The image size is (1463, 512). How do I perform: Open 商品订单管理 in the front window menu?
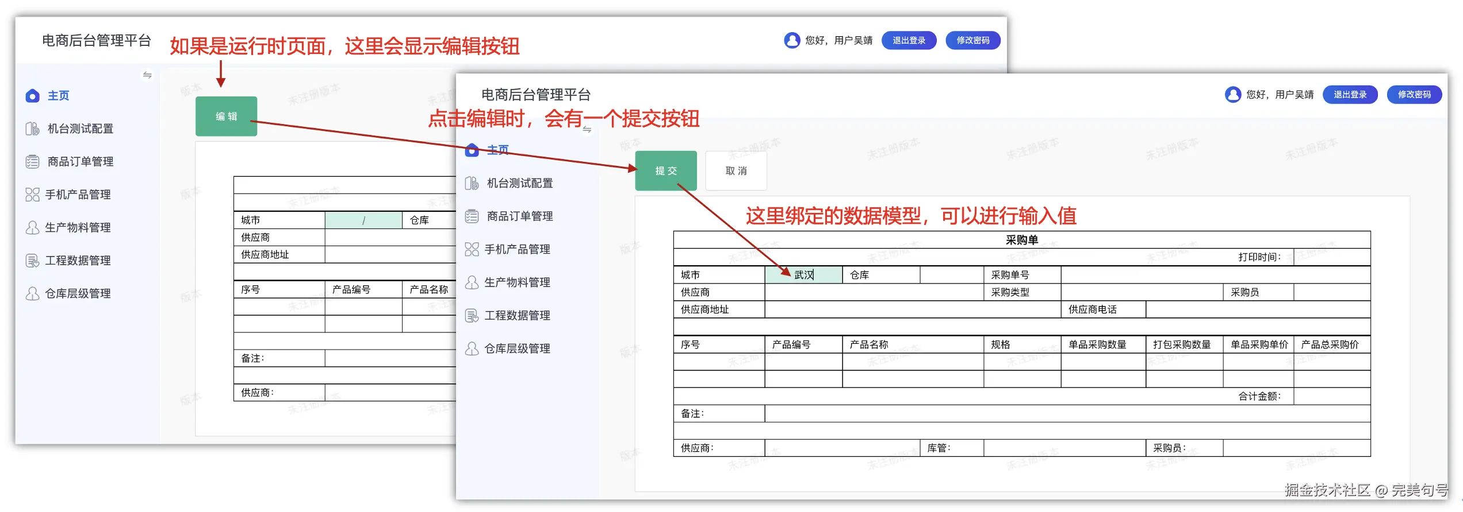(x=520, y=216)
